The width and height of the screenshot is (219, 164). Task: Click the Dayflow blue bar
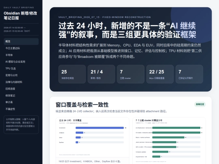(x=77, y=142)
